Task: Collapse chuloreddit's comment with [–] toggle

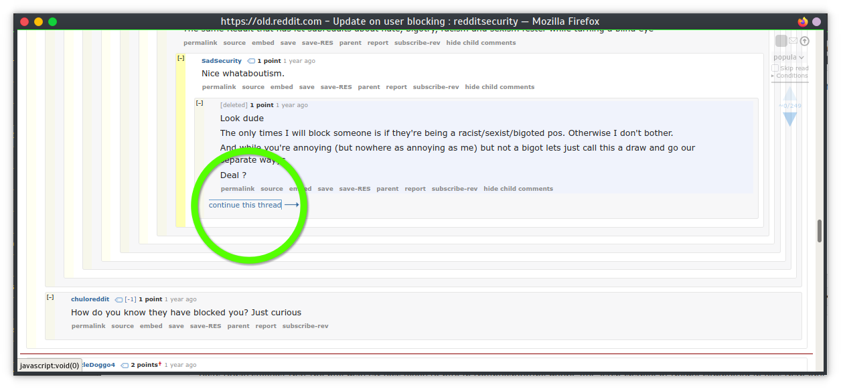Action: 50,297
